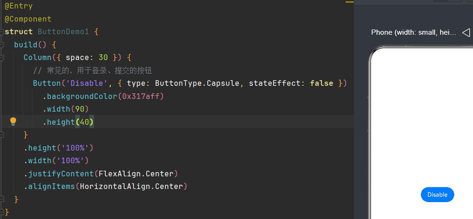Click the 0x317aff color value in code
This screenshot has height=219, width=473.
coord(143,97)
